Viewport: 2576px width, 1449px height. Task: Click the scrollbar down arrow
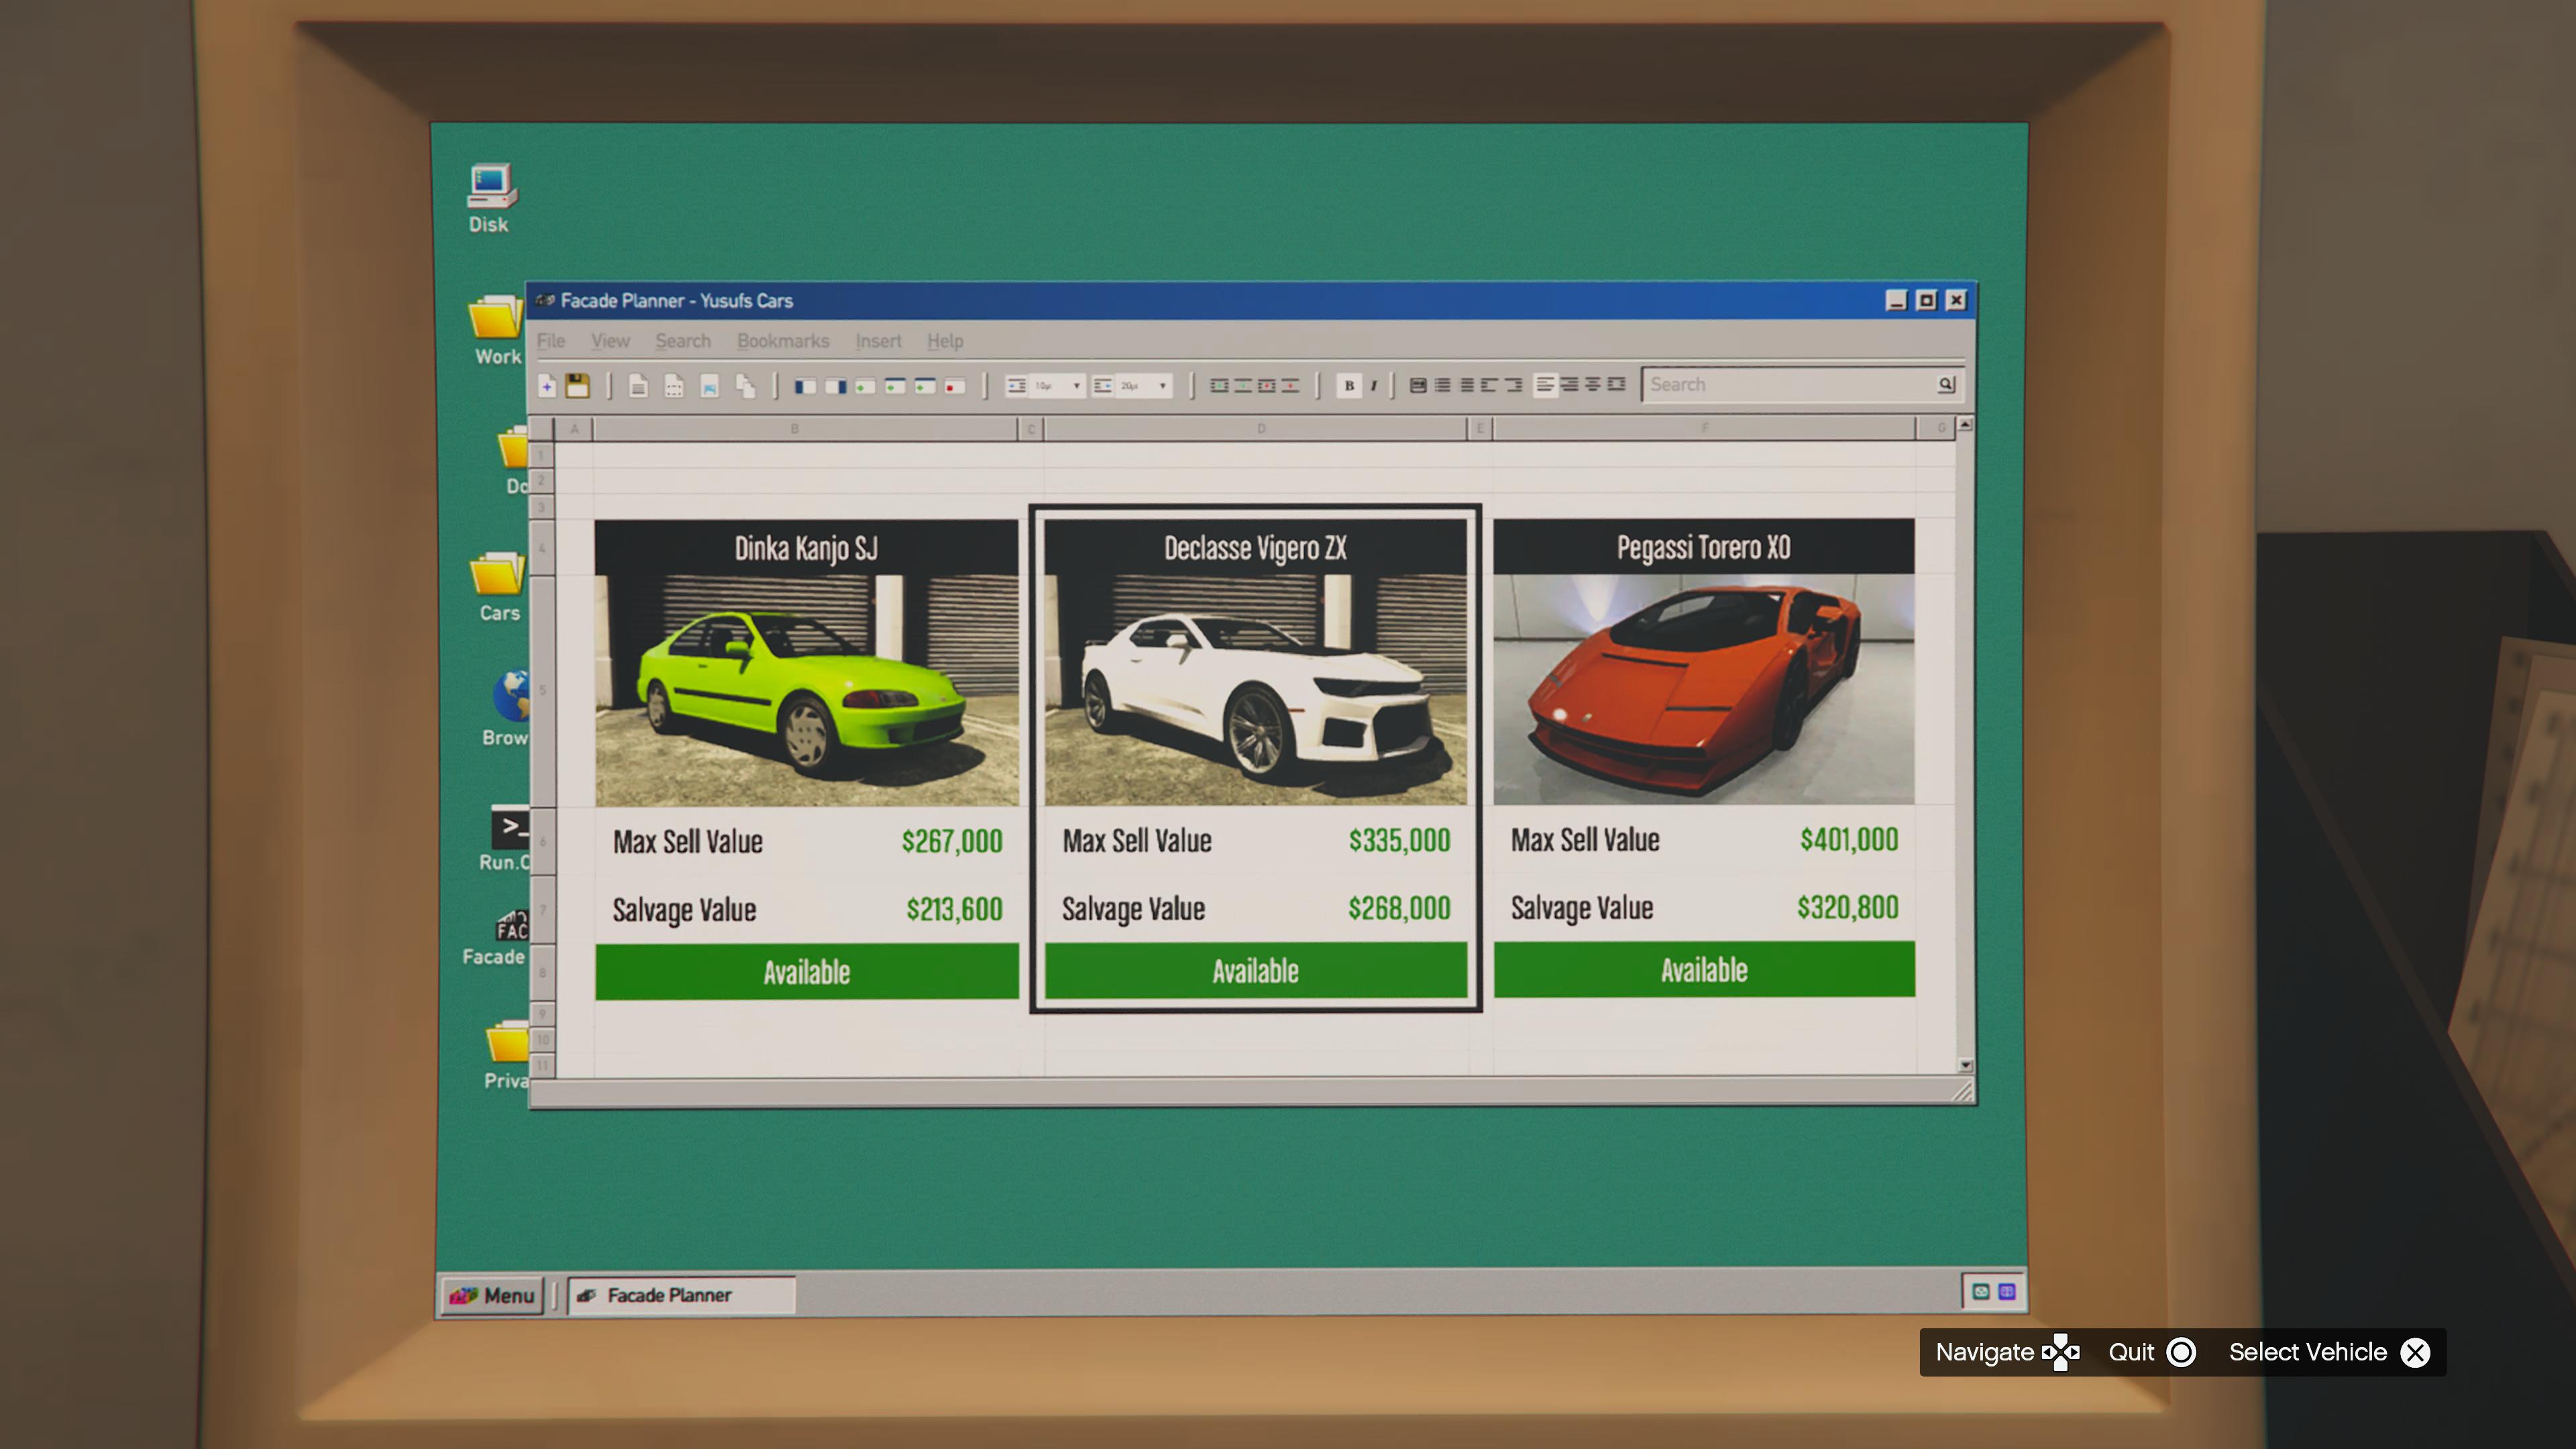click(x=1965, y=1065)
